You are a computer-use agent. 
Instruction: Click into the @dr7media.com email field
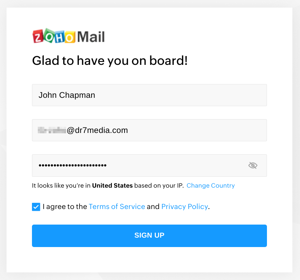(149, 130)
